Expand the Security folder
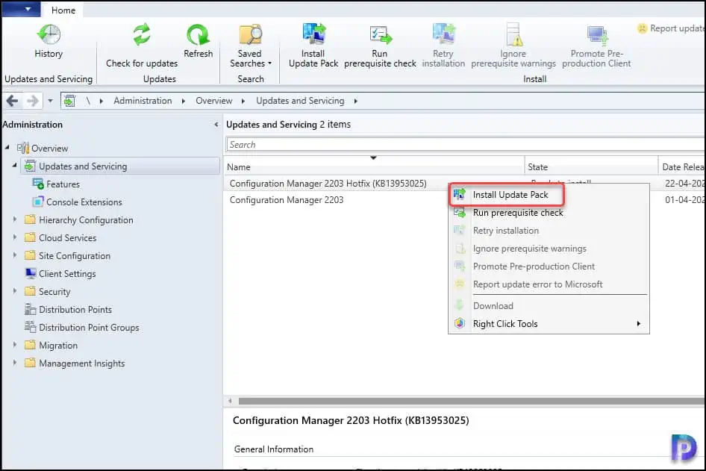Viewport: 706px width, 471px height. click(15, 291)
